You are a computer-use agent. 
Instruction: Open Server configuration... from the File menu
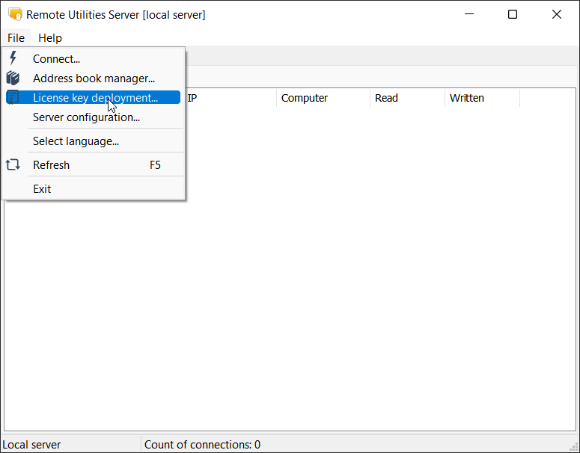pyautogui.click(x=86, y=117)
